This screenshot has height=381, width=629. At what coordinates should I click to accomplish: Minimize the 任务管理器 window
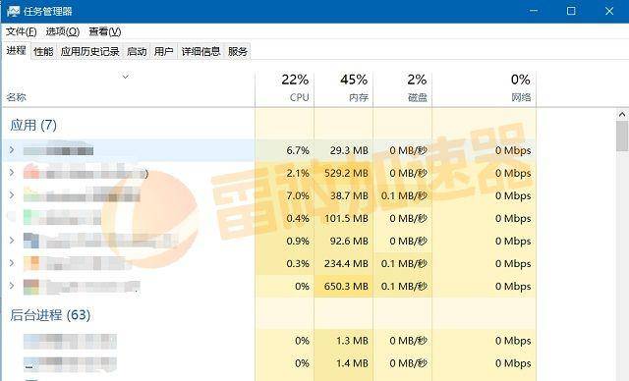click(x=534, y=11)
